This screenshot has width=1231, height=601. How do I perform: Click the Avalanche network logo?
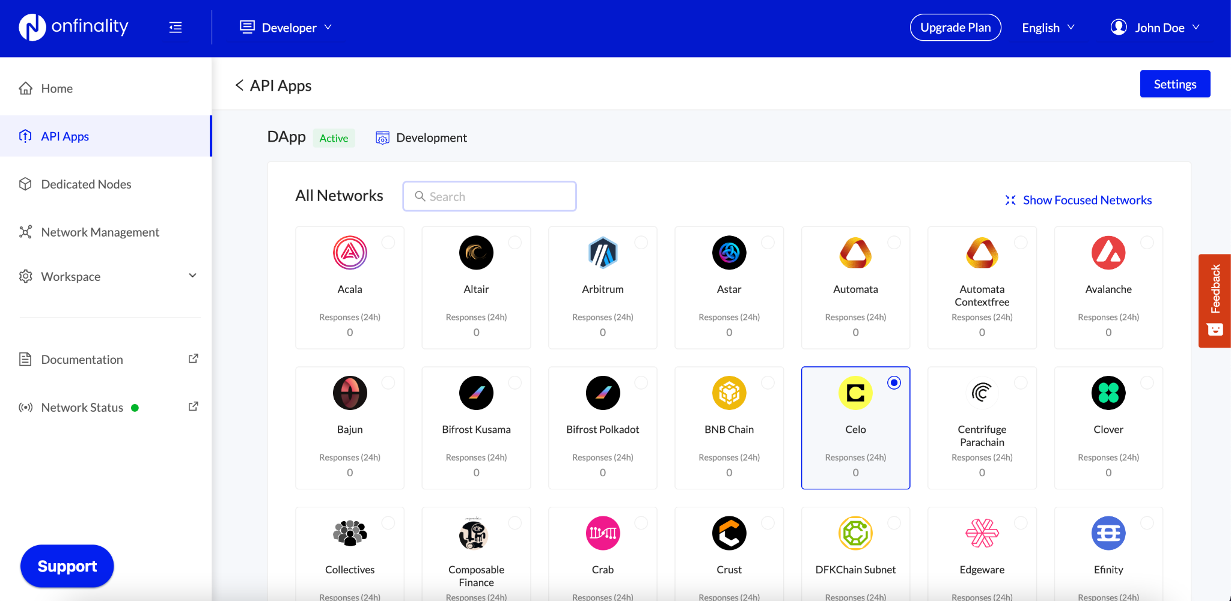pos(1108,253)
